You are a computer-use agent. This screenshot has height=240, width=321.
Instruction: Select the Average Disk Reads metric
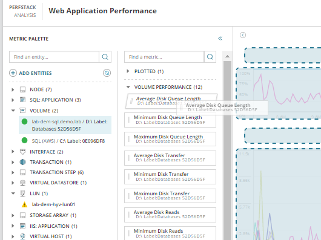tap(170, 215)
